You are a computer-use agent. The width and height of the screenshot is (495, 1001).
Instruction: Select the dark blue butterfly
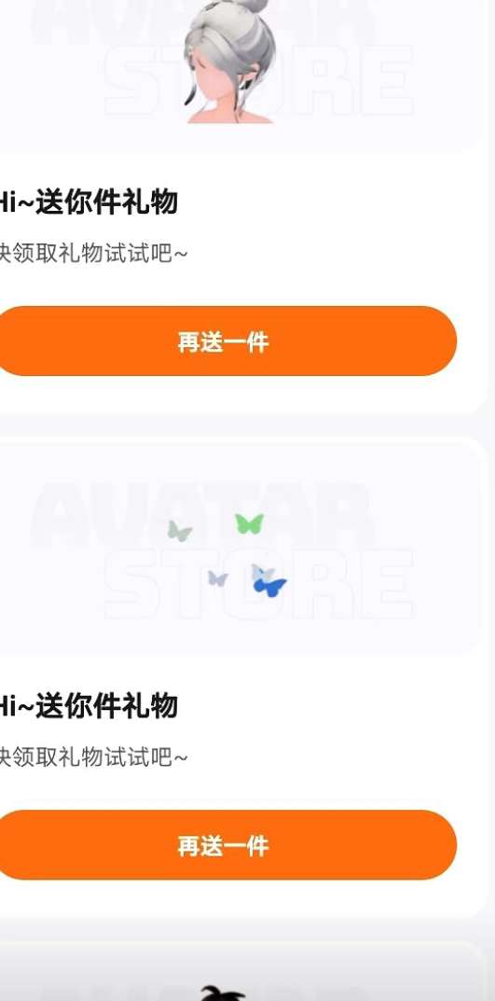(x=269, y=587)
